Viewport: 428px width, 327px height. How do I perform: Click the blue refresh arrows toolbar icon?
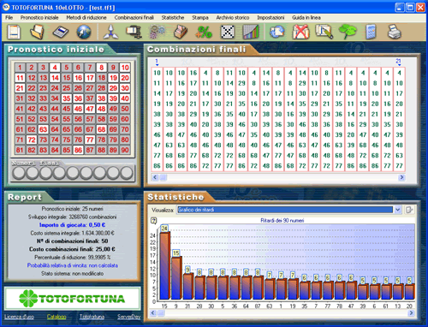pyautogui.click(x=277, y=32)
